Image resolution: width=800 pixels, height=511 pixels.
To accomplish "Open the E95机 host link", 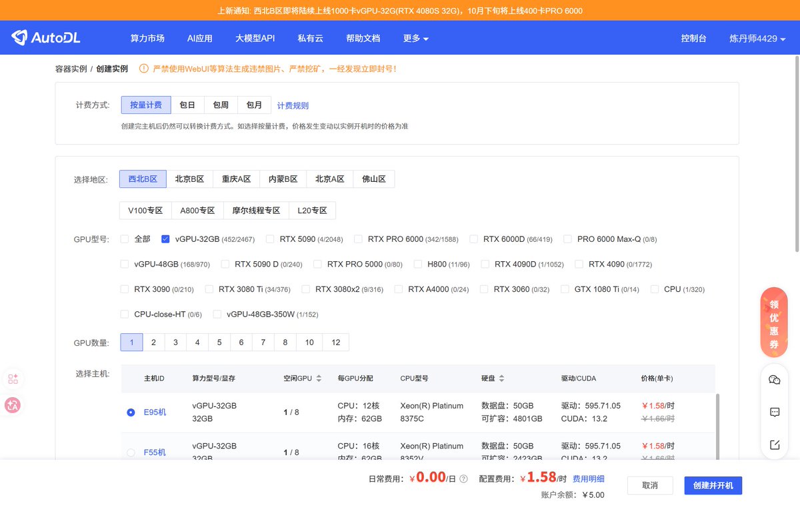I will point(155,412).
